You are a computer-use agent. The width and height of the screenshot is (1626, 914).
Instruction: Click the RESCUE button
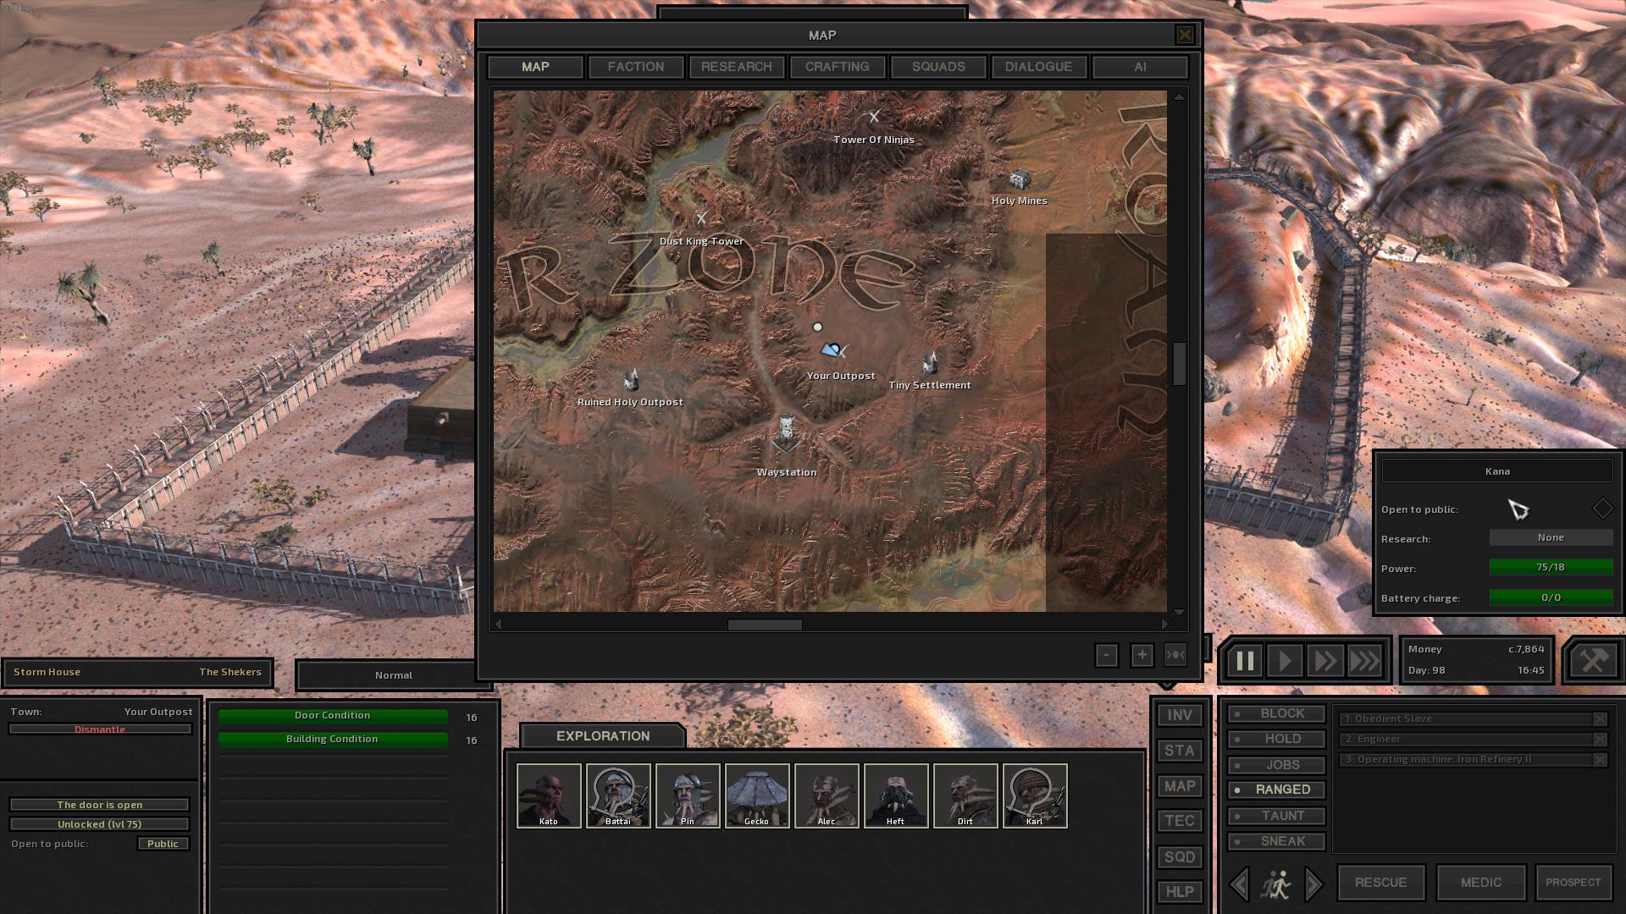pyautogui.click(x=1381, y=883)
